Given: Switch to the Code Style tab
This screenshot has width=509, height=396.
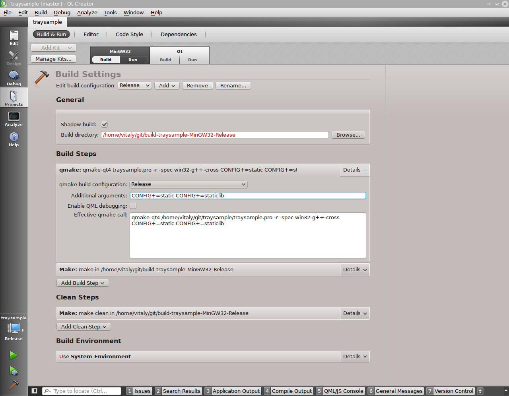Looking at the screenshot, I should (129, 34).
